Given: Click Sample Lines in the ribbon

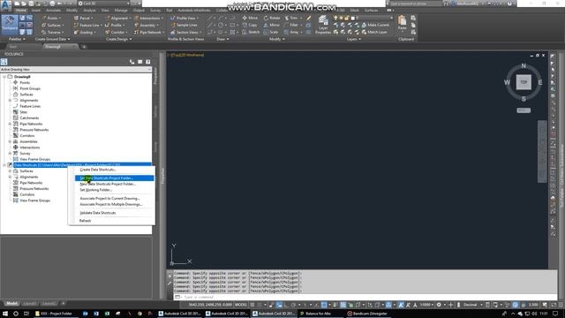Looking at the screenshot, I should click(184, 26).
